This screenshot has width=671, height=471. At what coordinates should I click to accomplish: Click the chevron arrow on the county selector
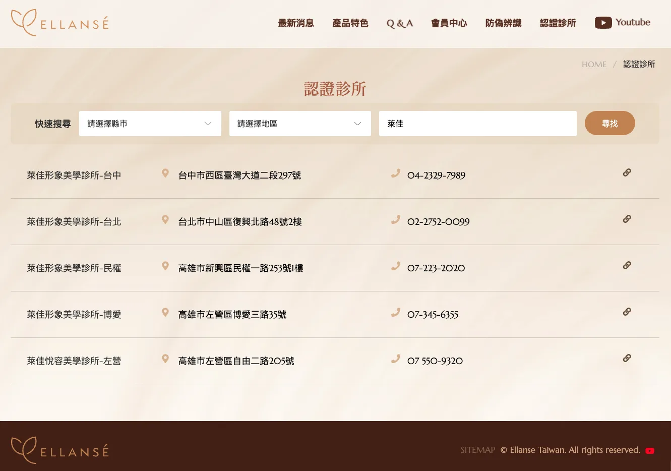(208, 123)
